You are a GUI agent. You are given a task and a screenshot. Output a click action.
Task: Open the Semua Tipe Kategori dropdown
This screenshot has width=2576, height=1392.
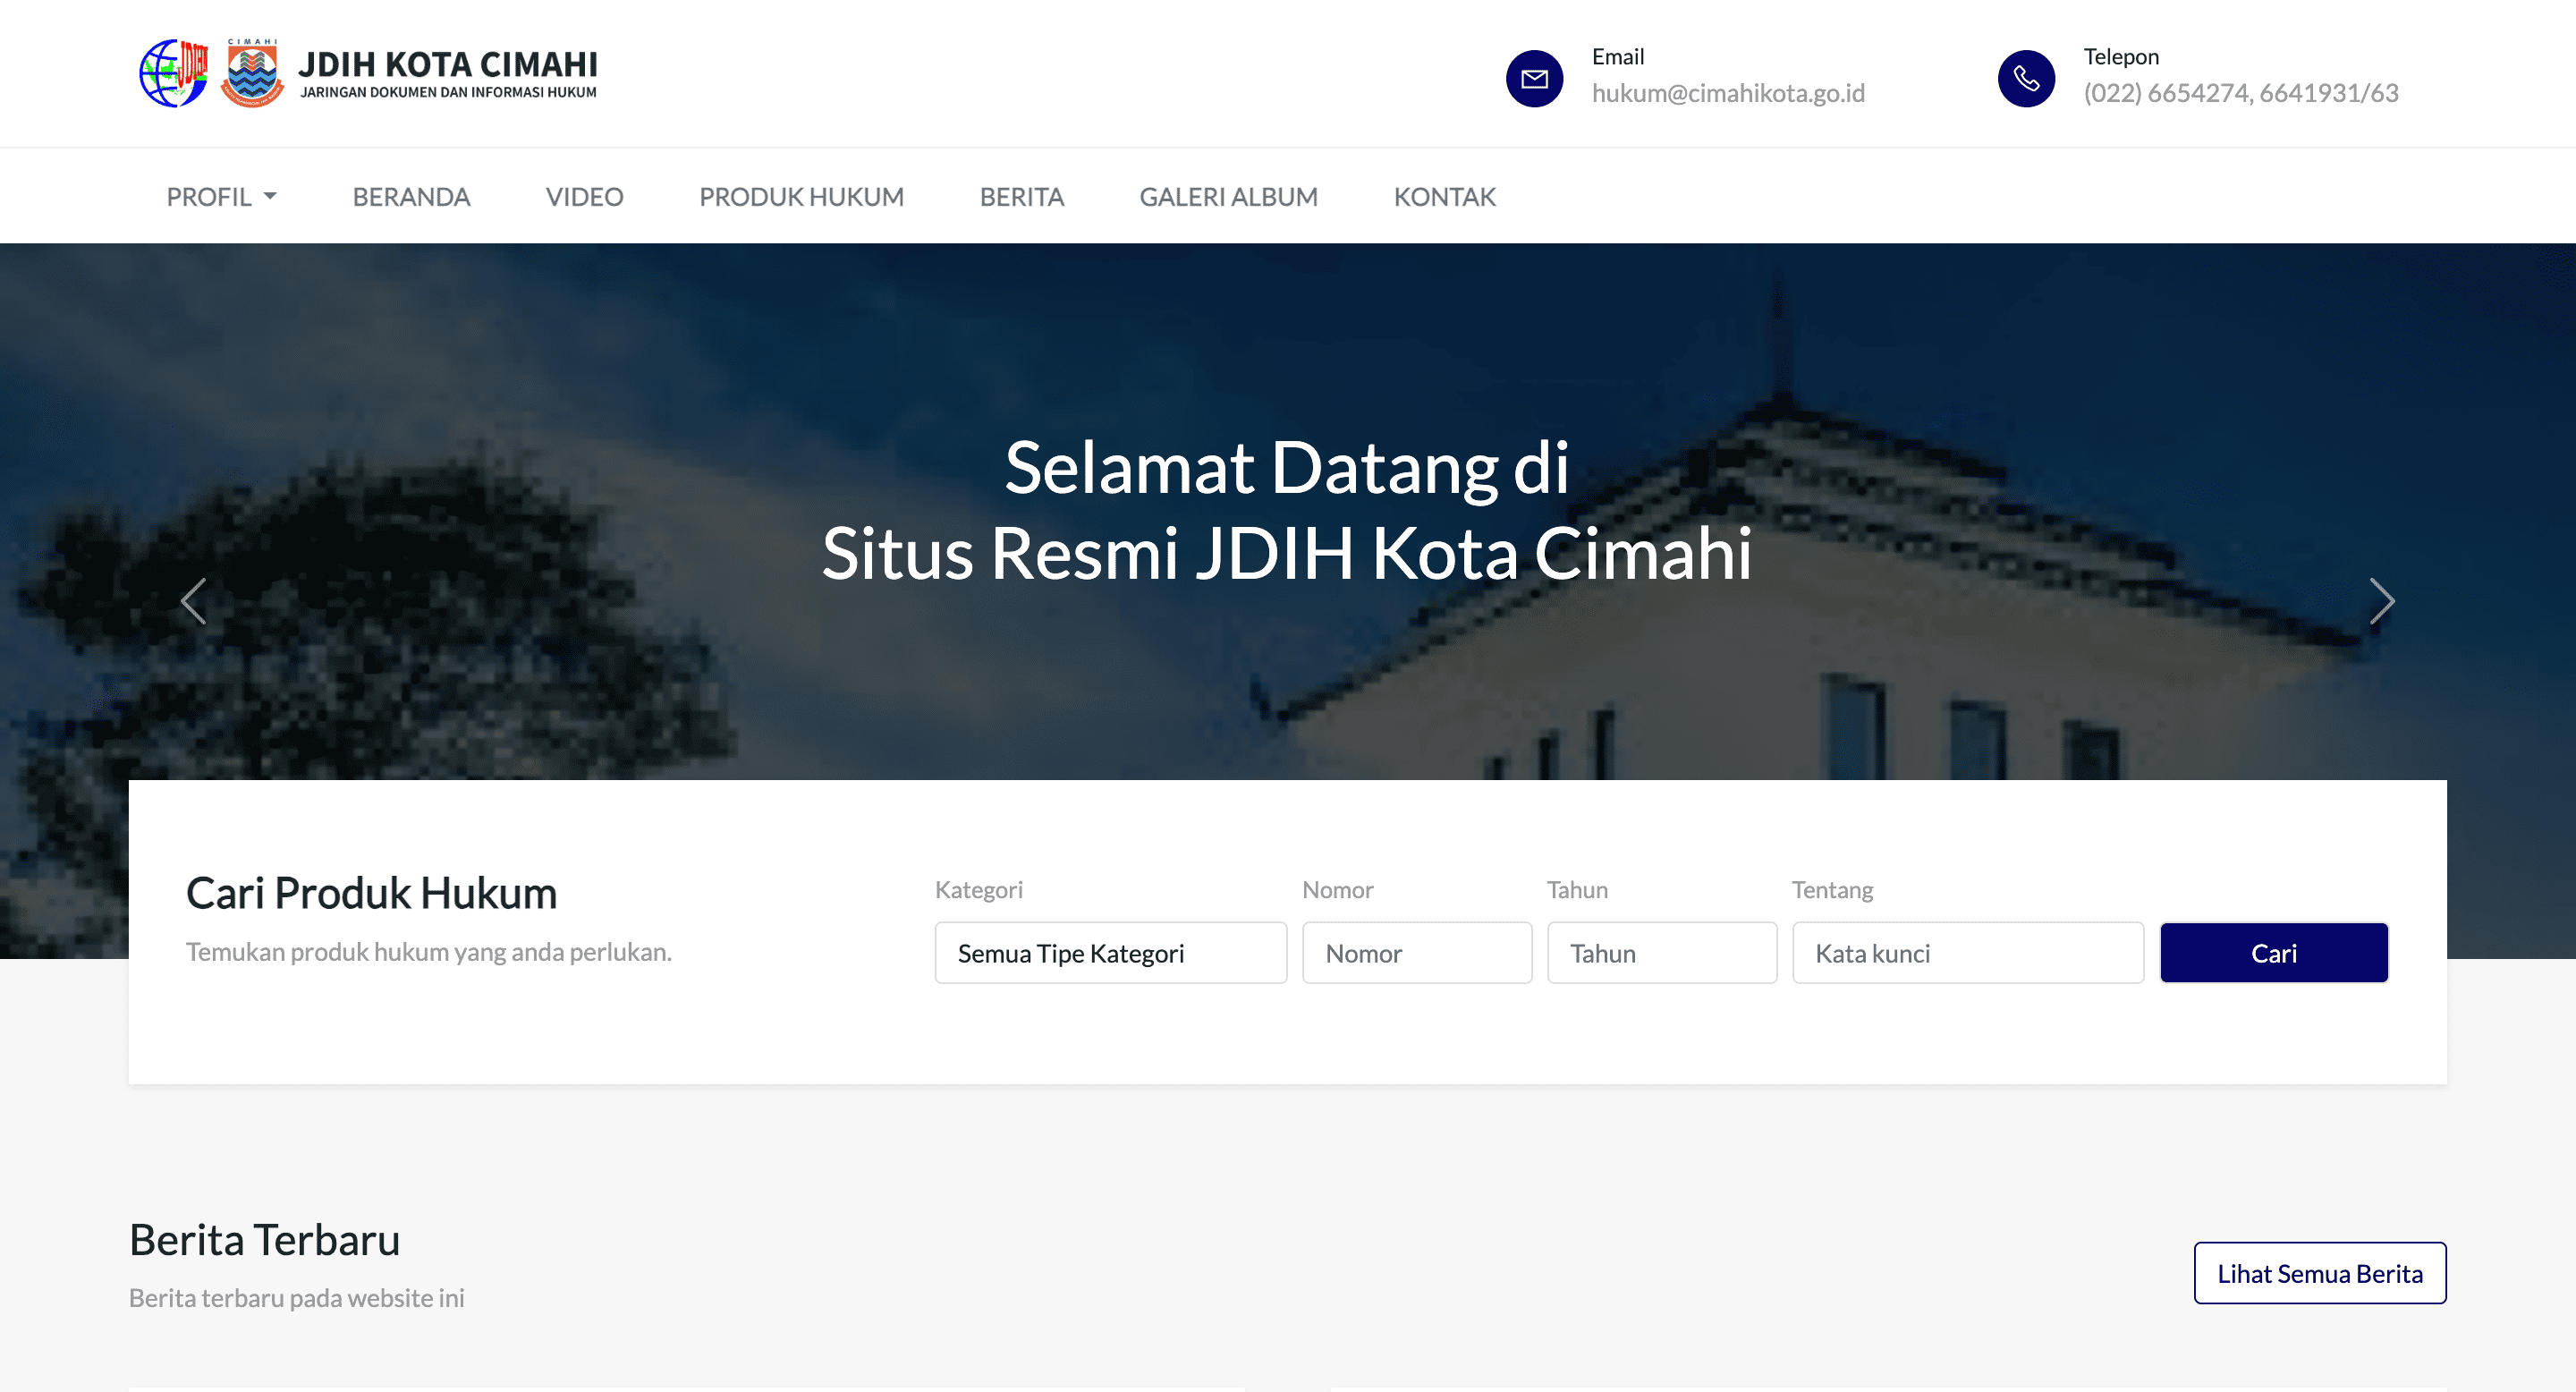click(1110, 953)
